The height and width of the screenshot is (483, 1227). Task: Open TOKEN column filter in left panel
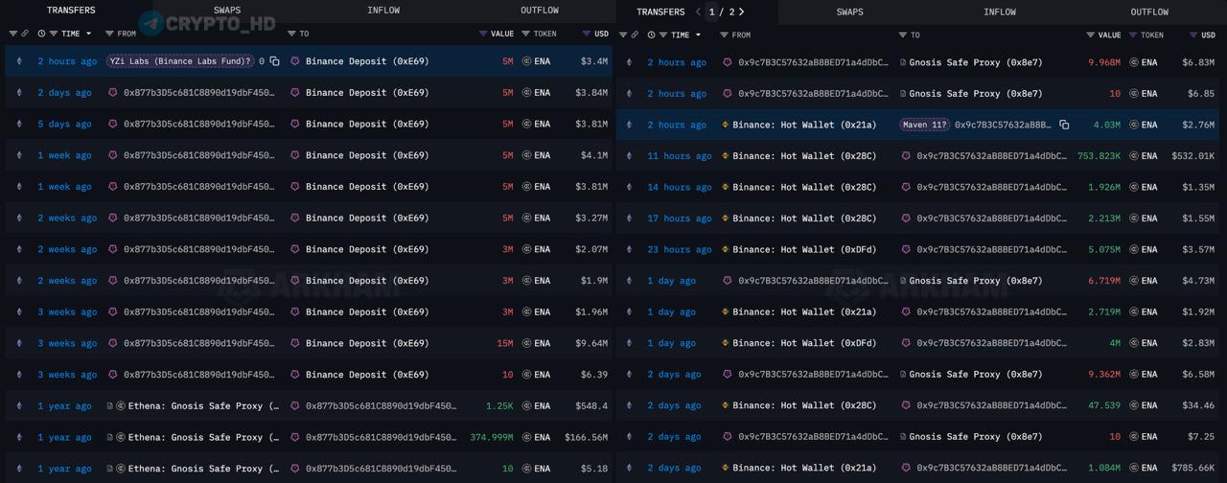[525, 34]
